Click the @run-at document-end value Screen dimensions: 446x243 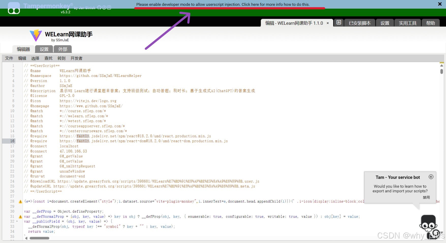[x=72, y=176]
